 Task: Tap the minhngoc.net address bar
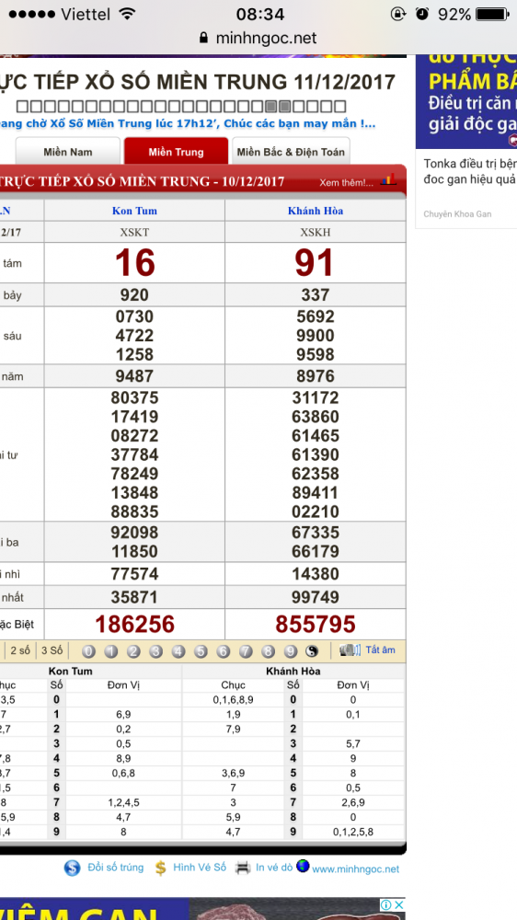point(258,38)
